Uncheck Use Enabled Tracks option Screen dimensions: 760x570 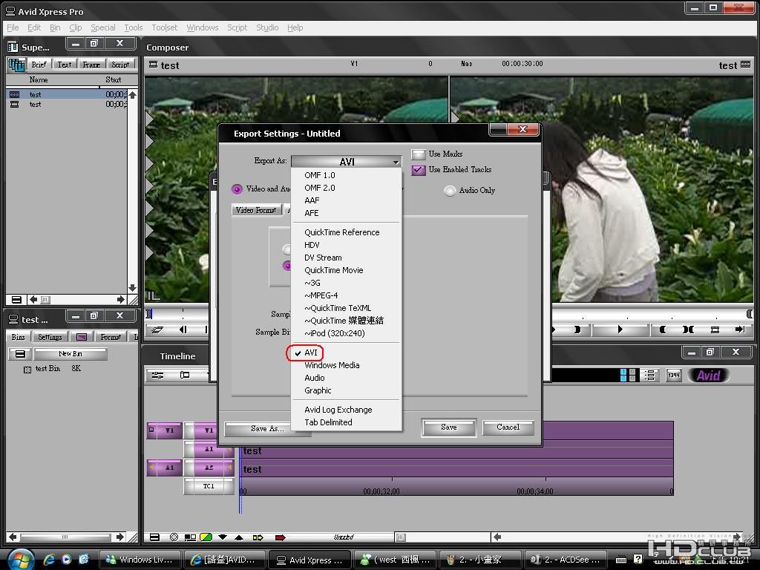tap(419, 170)
